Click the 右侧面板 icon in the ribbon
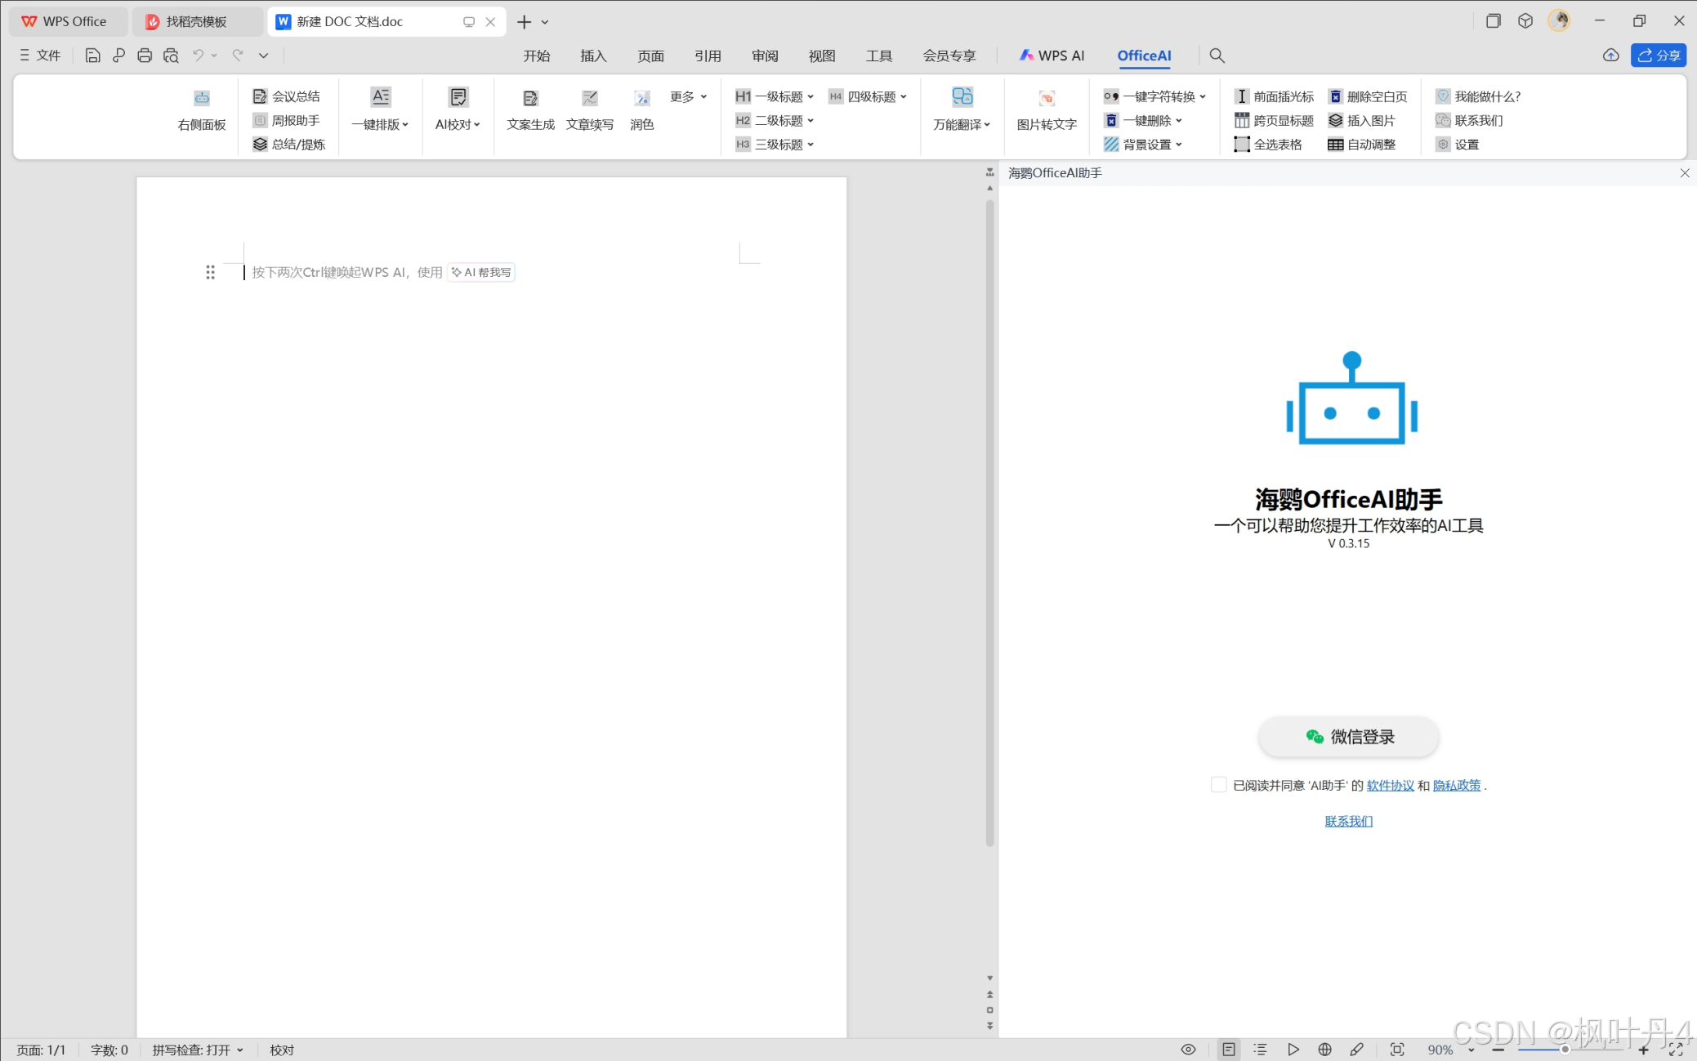The height and width of the screenshot is (1061, 1697). click(x=201, y=99)
